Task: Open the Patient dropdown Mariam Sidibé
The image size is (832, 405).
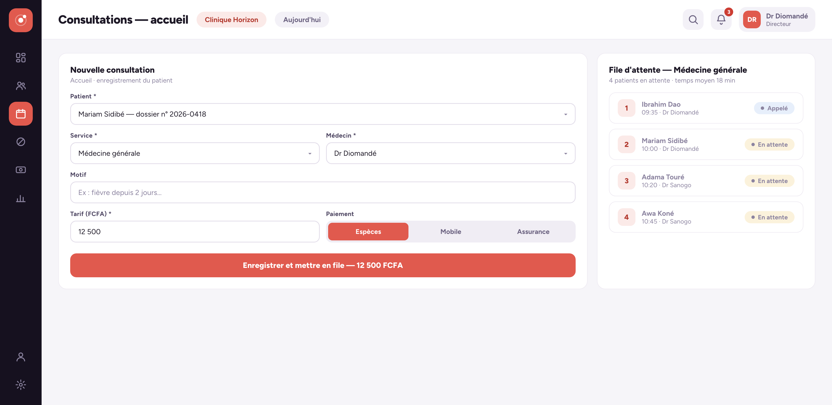Action: click(323, 114)
